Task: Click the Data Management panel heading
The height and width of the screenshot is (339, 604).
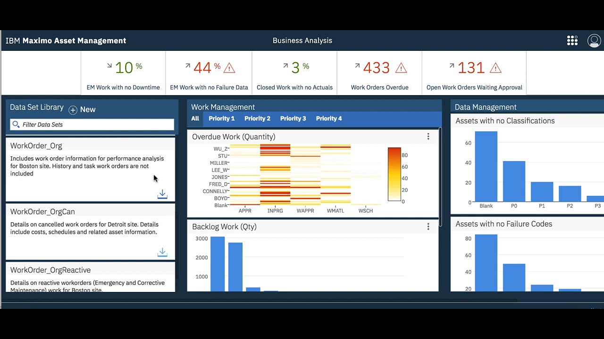Action: tap(486, 107)
